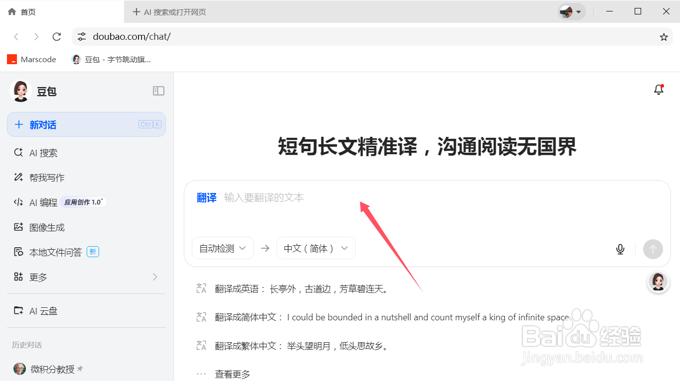
Task: Switch to the 首页 browser tab
Action: (x=62, y=12)
